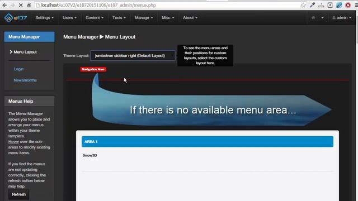The height and width of the screenshot is (201, 358).
Task: Open the Content menu
Action: pos(95,17)
